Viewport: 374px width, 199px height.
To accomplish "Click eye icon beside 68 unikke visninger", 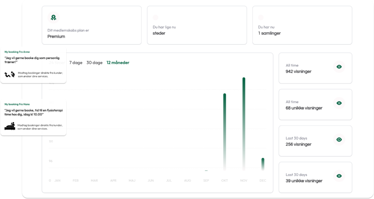I will 339,103.
